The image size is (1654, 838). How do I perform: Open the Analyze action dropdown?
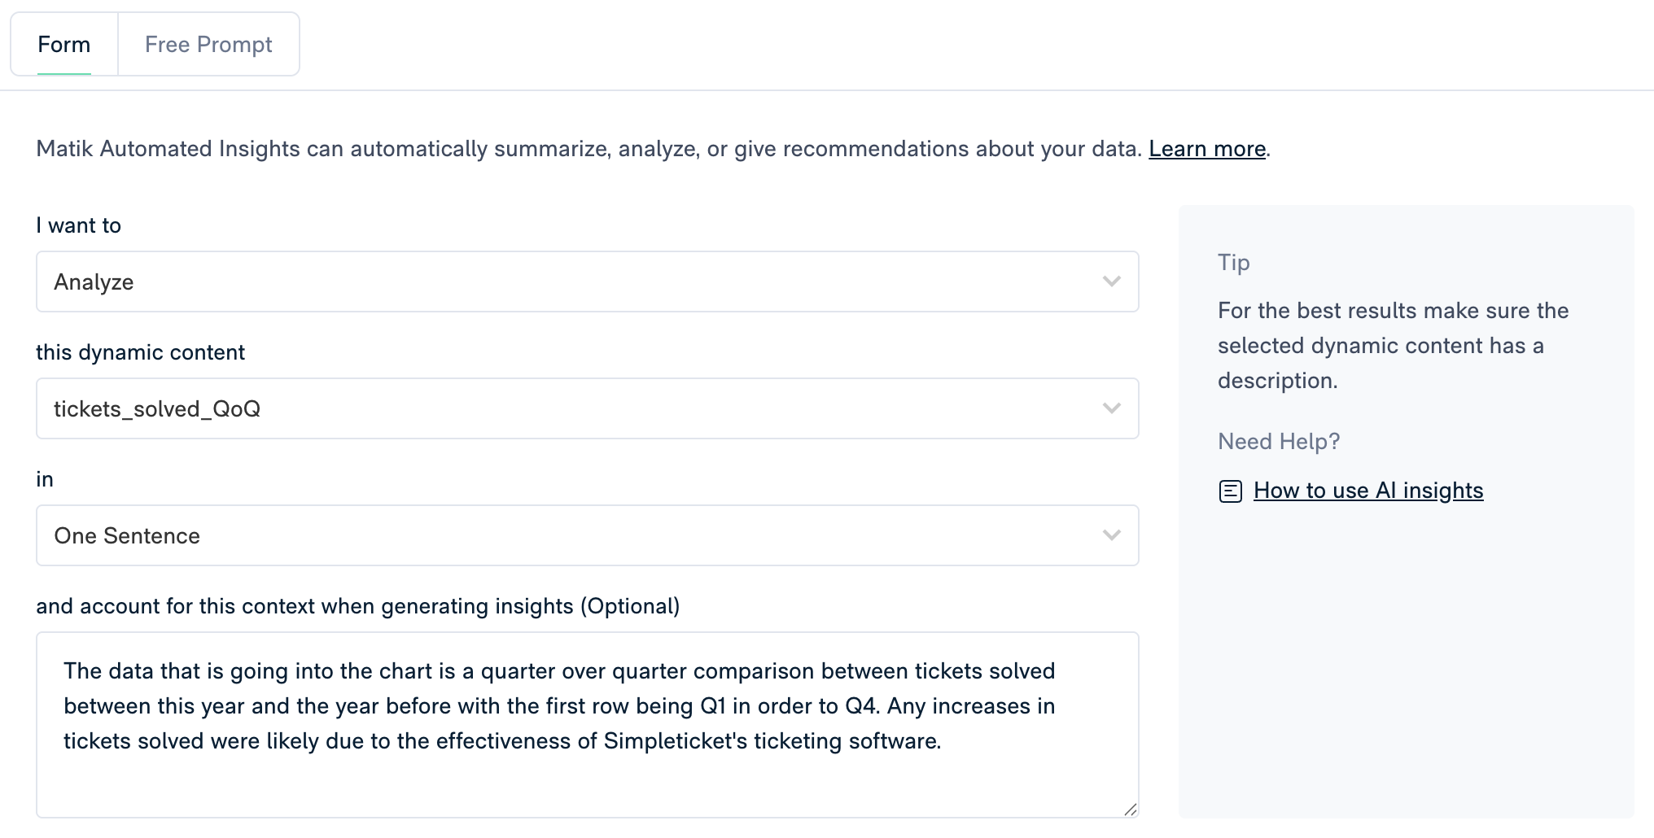pos(570,282)
